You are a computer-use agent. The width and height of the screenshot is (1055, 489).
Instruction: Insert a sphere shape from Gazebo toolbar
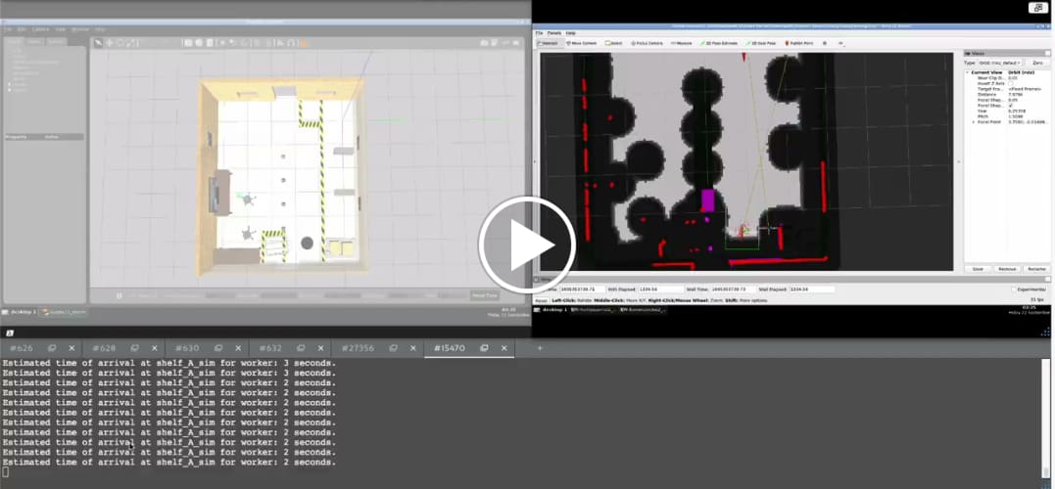point(199,43)
